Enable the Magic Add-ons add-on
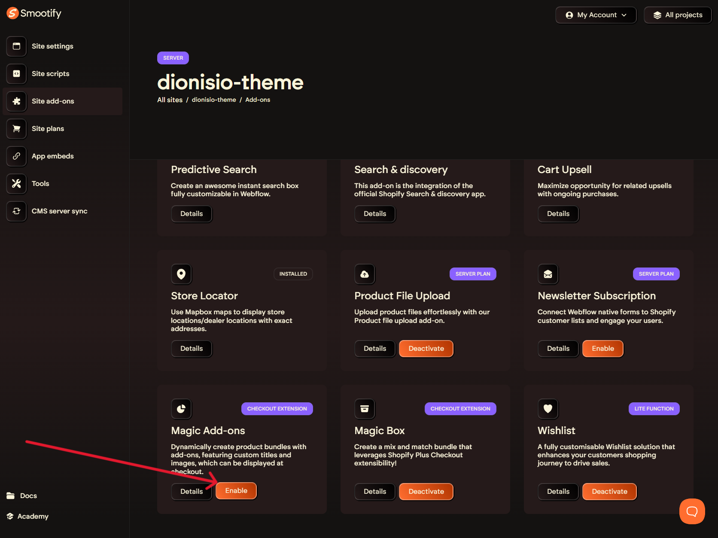Image resolution: width=718 pixels, height=538 pixels. (x=236, y=491)
